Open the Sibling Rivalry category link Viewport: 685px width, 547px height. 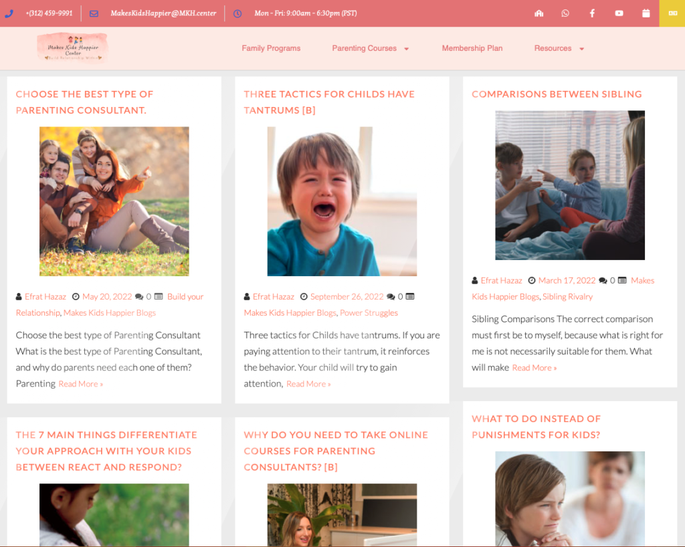pos(567,296)
